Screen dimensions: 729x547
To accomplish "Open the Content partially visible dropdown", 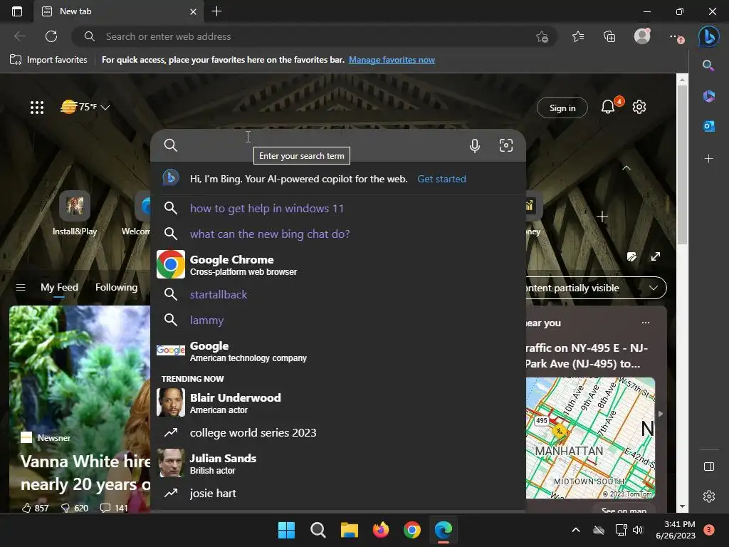I will (597, 288).
